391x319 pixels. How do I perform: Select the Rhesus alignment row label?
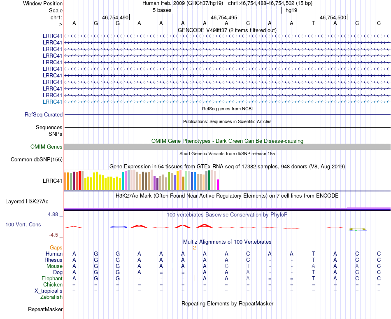[54, 260]
